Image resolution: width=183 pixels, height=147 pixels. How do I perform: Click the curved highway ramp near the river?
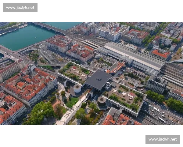point(47,53)
